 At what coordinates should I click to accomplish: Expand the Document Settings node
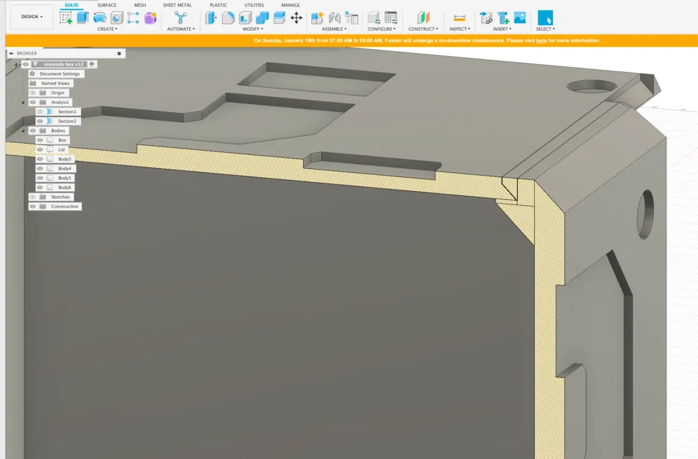(x=23, y=74)
